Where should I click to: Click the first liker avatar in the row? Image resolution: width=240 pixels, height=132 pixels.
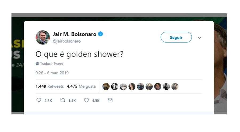click(x=106, y=86)
